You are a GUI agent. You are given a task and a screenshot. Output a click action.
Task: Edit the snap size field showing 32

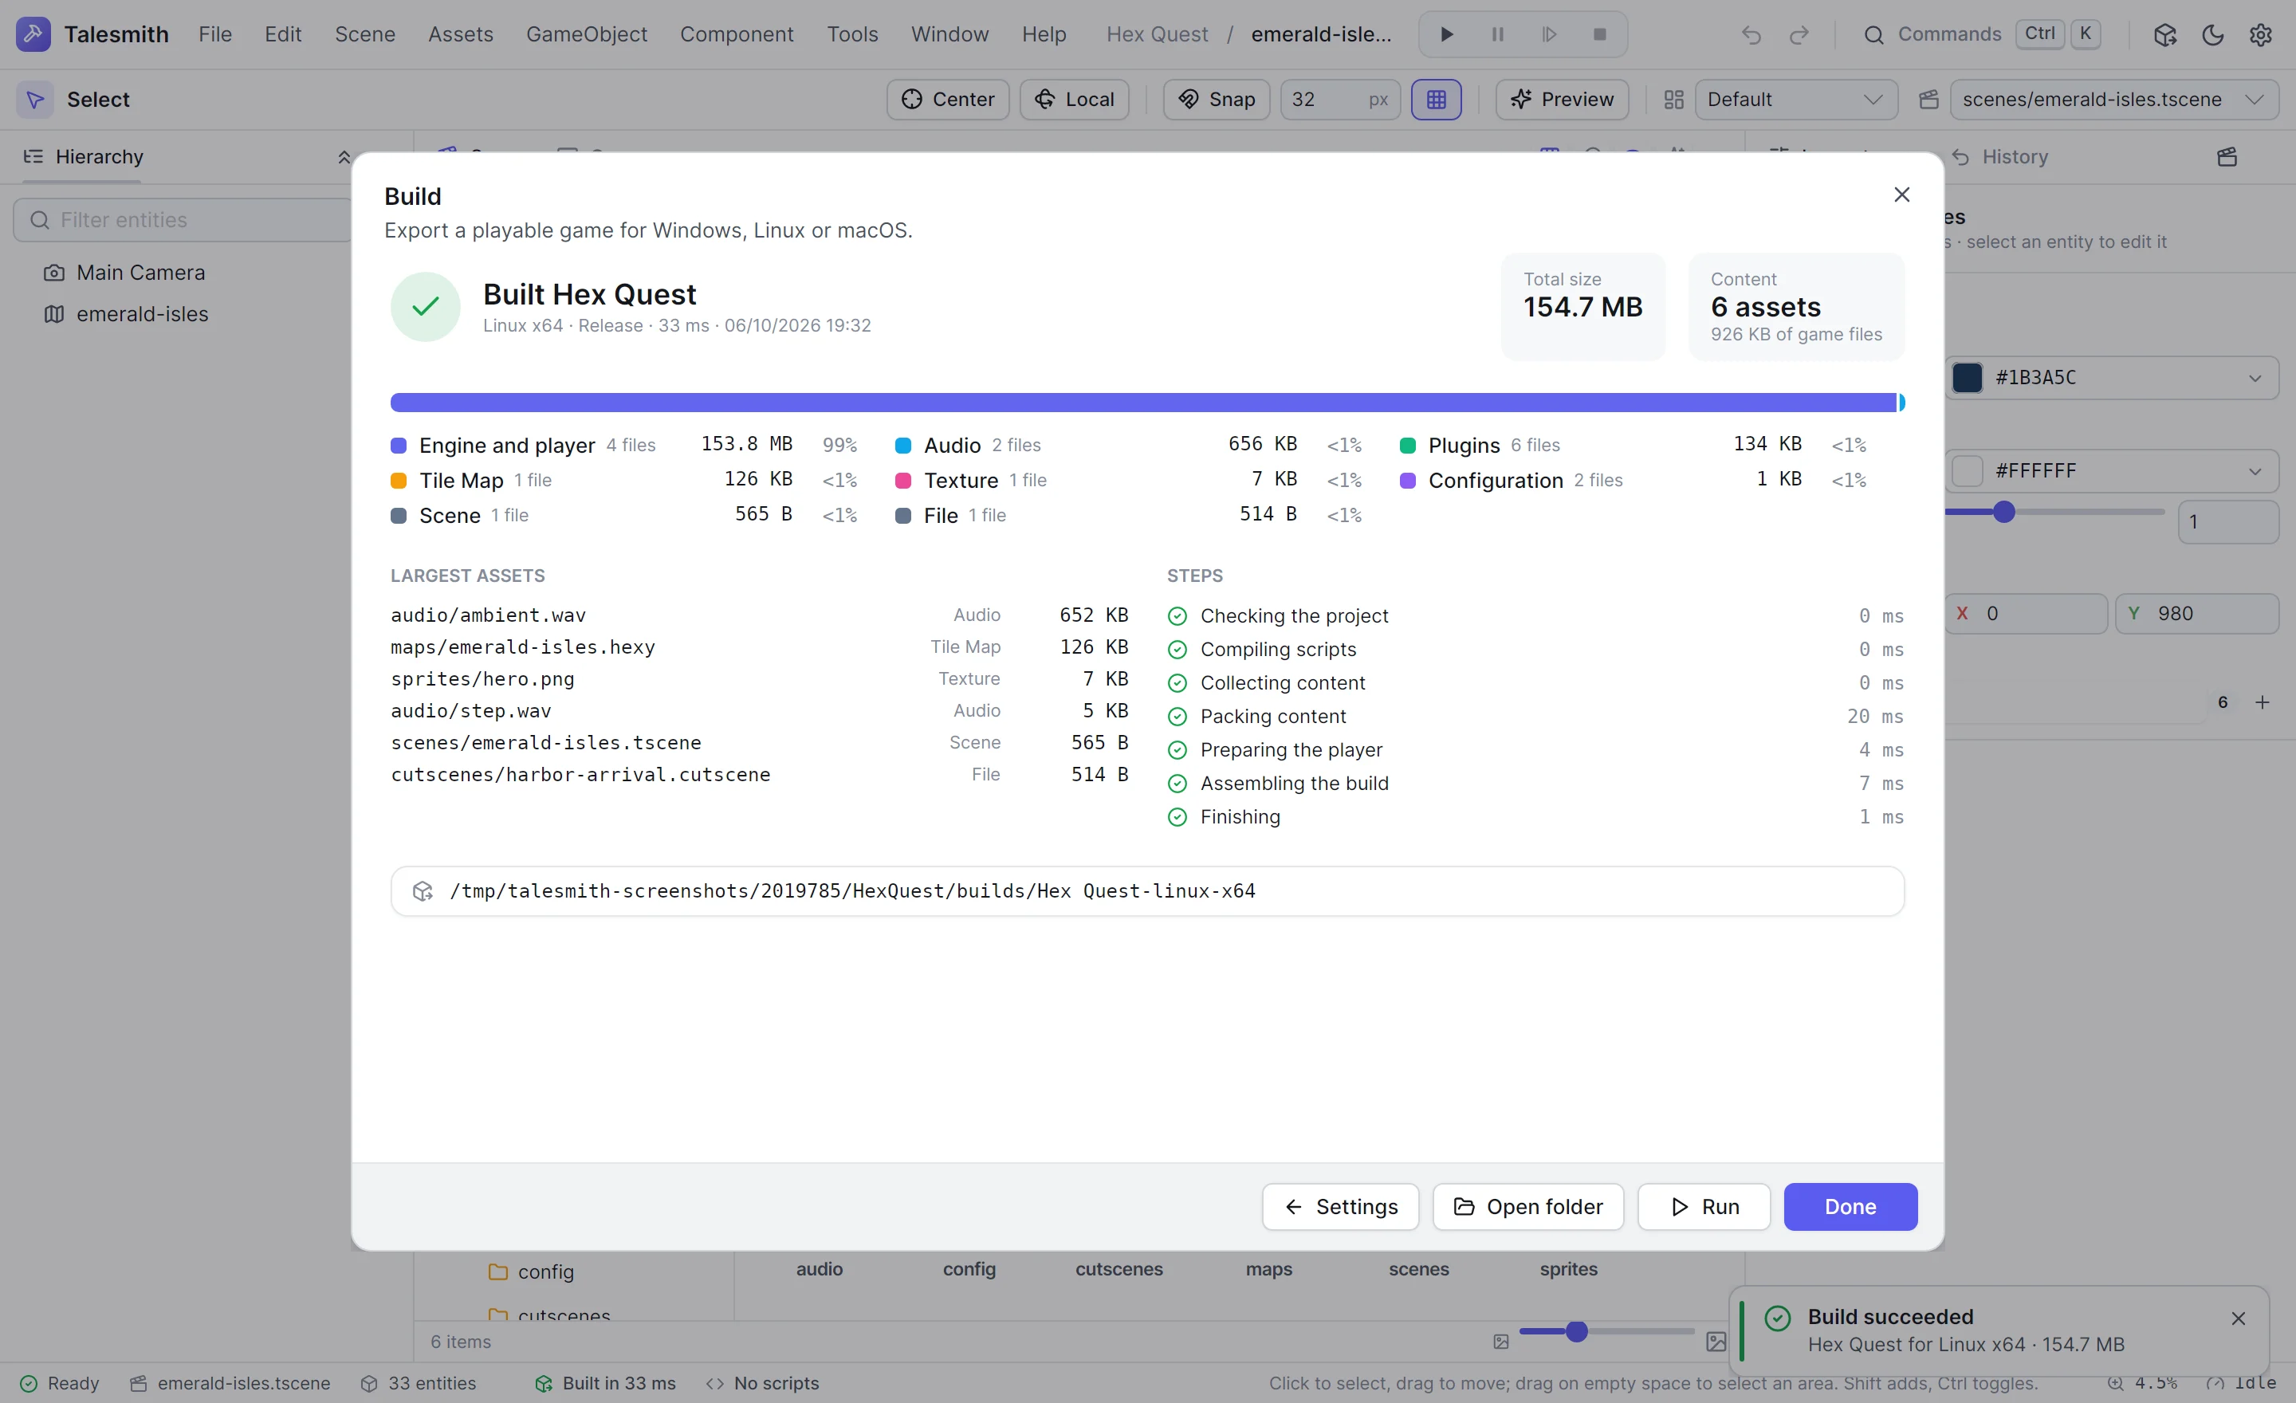pos(1340,100)
